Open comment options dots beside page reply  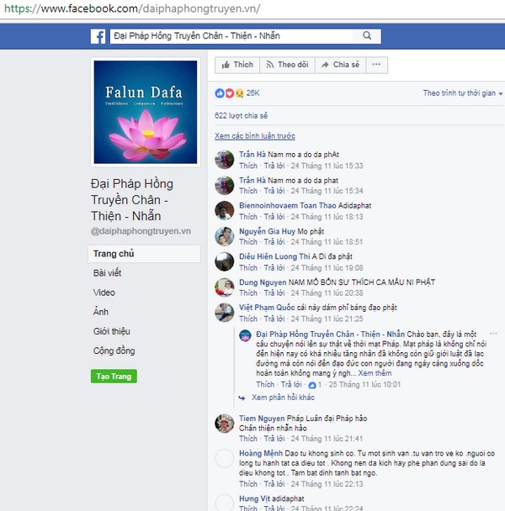pos(493,334)
